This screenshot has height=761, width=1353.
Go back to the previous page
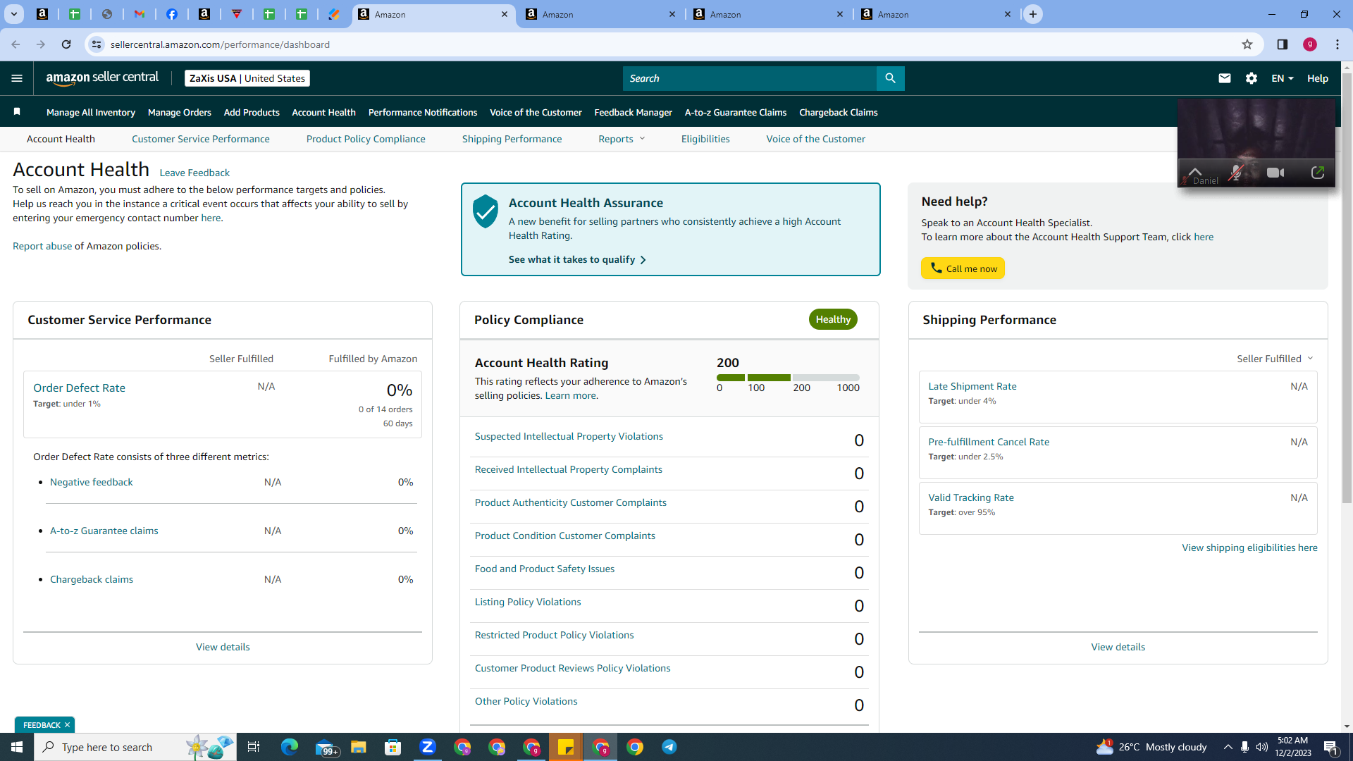[16, 44]
